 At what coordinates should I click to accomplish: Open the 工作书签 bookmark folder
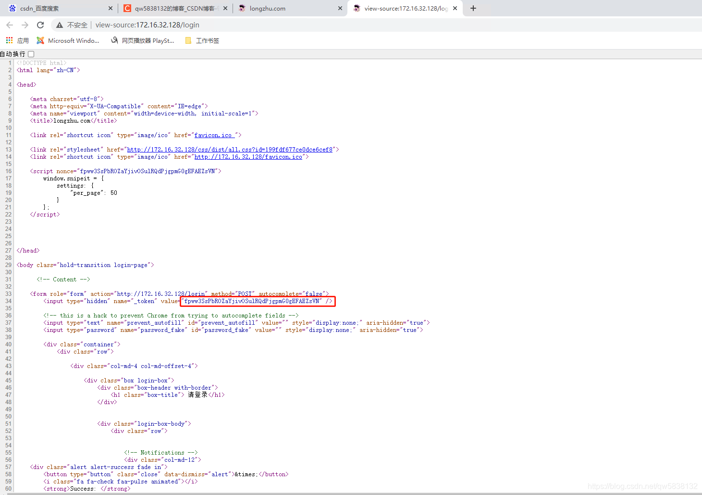click(x=202, y=40)
